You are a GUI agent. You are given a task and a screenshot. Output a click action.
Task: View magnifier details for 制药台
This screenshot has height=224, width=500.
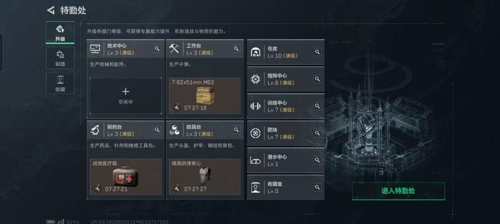tap(157, 130)
